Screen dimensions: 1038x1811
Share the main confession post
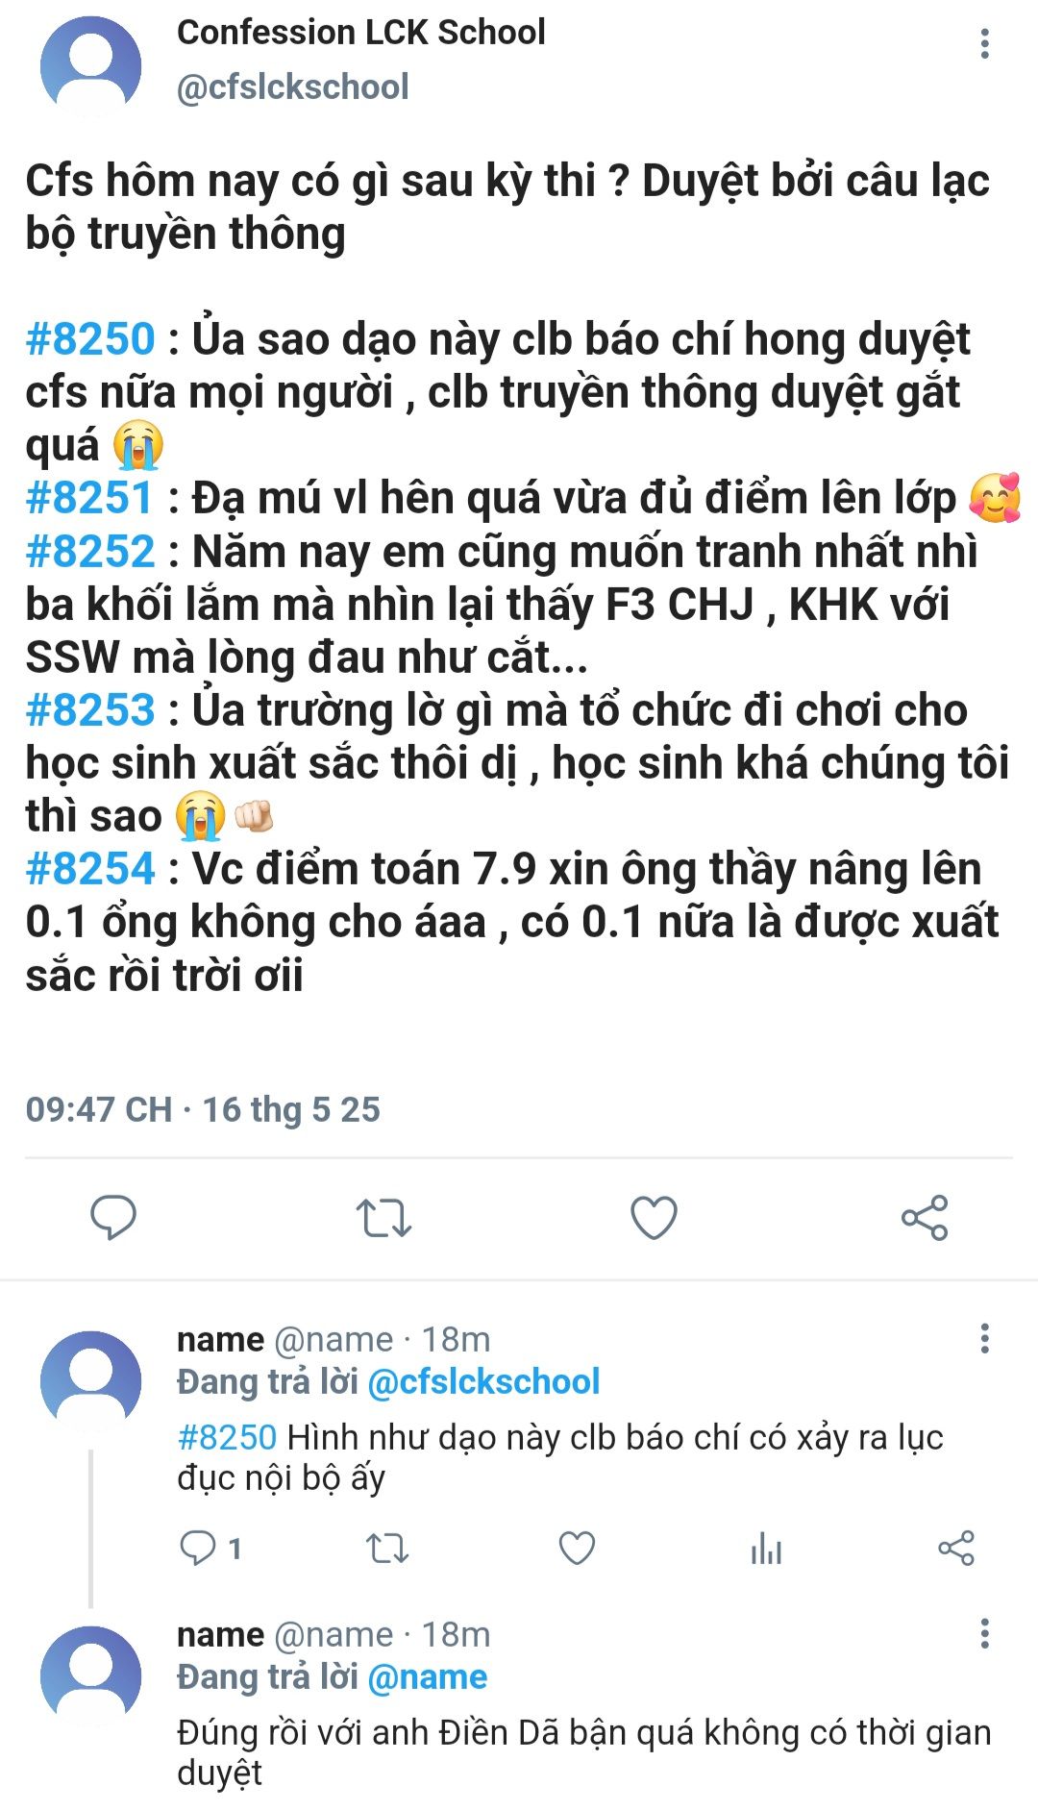pos(925,1217)
